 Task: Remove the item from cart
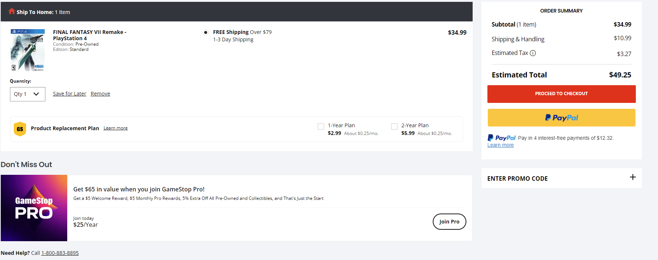(x=100, y=94)
